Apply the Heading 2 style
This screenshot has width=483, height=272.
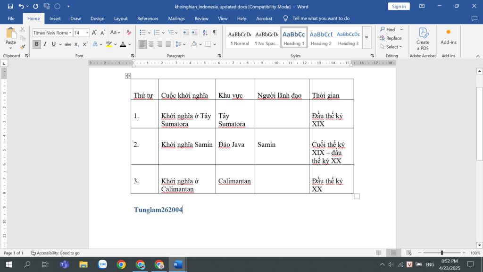(321, 38)
